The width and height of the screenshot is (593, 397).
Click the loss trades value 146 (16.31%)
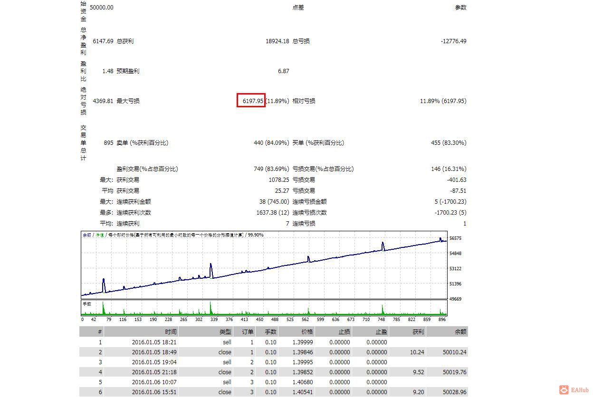449,169
